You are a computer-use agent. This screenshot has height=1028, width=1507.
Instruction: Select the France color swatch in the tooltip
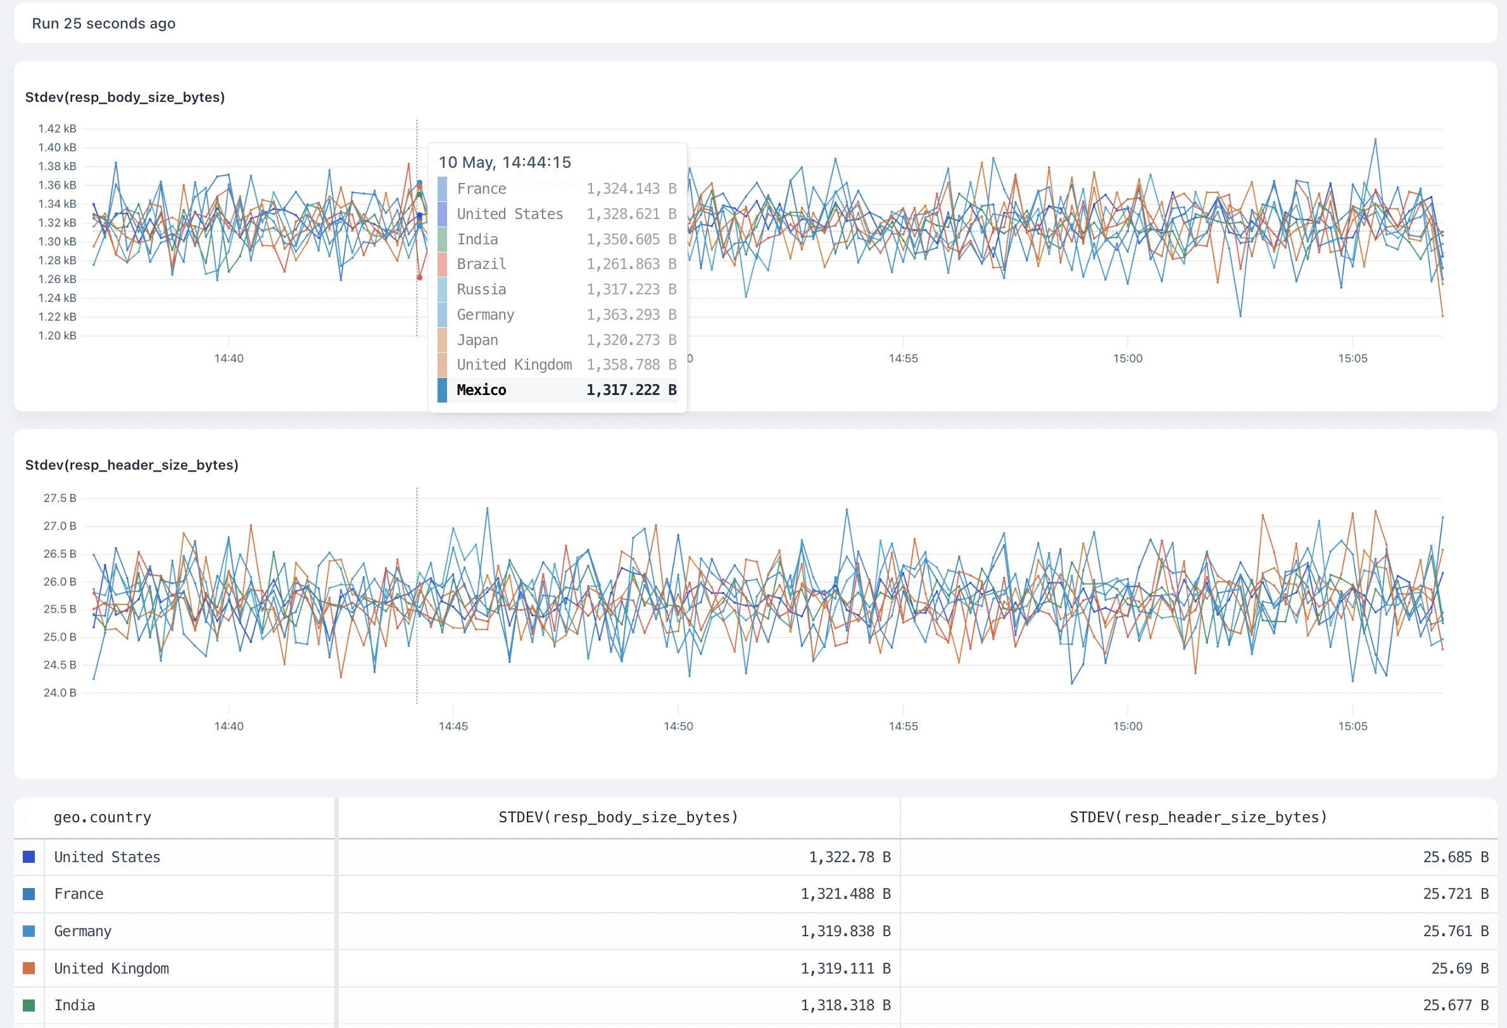tap(443, 189)
